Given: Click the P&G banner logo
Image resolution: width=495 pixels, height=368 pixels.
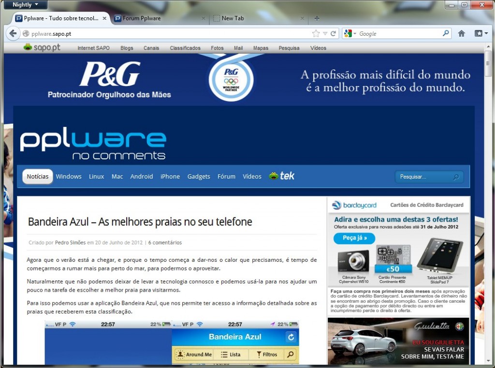Looking at the screenshot, I should click(x=110, y=74).
